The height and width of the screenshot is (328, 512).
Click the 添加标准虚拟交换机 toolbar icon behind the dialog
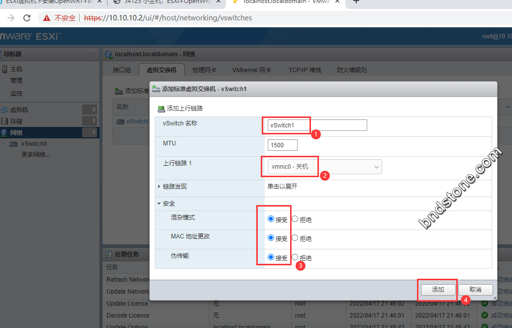(118, 91)
